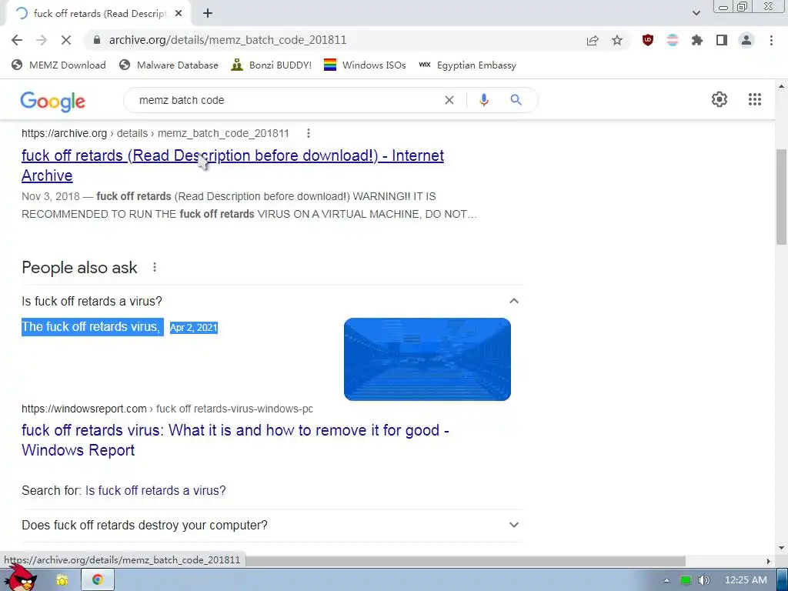Viewport: 788px width, 591px height.
Task: Open the MEMZ Download bookmark
Action: pos(58,65)
